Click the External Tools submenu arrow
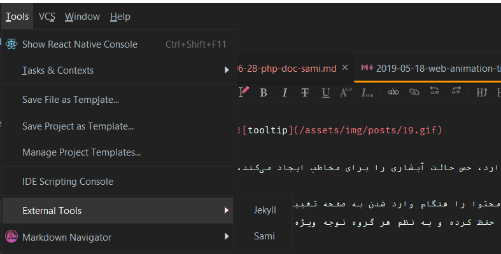Image resolution: width=501 pixels, height=254 pixels. coord(227,210)
